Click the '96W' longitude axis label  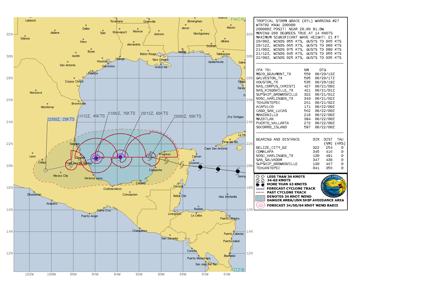95,274
